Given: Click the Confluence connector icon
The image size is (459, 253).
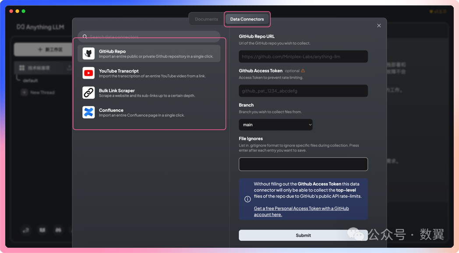Looking at the screenshot, I should 88,112.
